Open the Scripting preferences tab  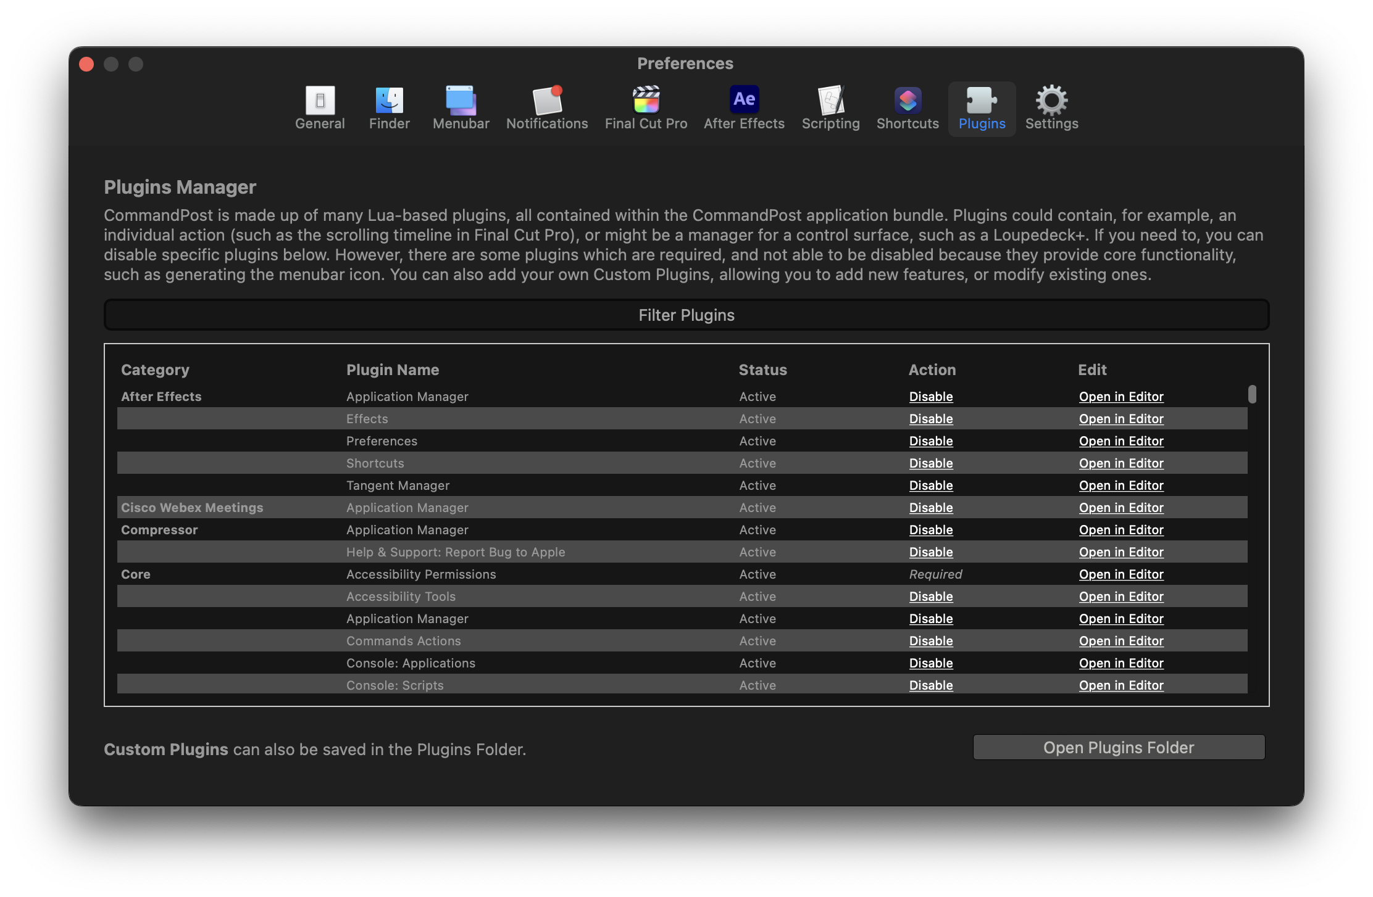830,109
